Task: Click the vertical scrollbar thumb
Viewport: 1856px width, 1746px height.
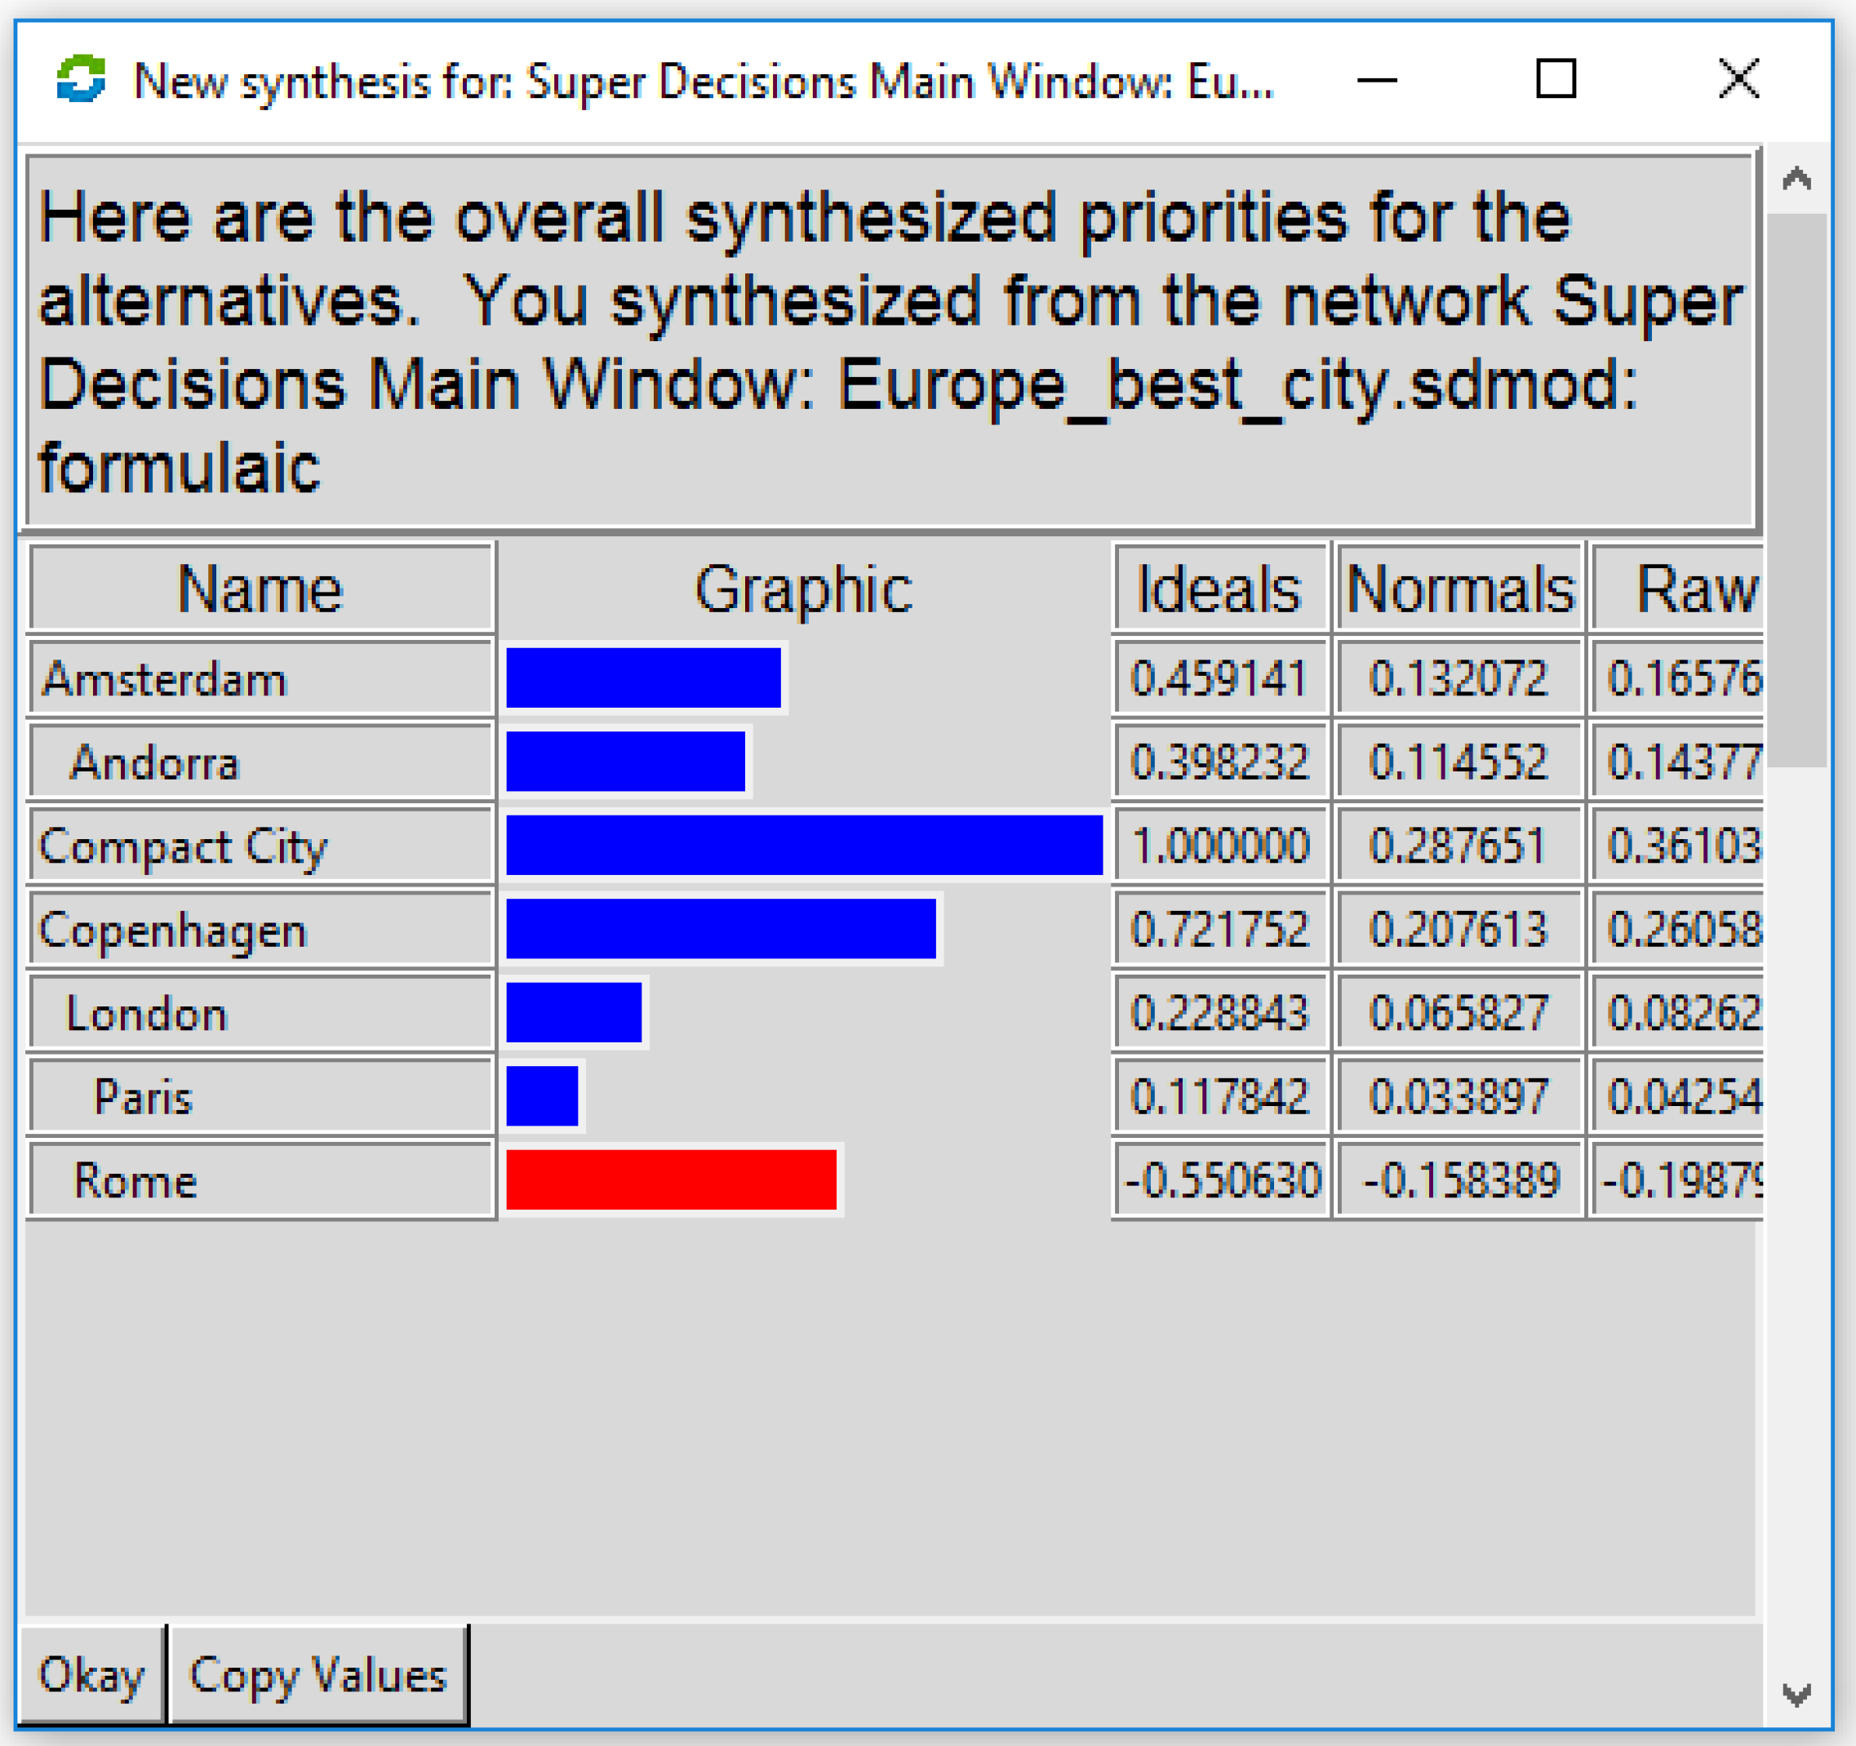Action: click(1796, 489)
